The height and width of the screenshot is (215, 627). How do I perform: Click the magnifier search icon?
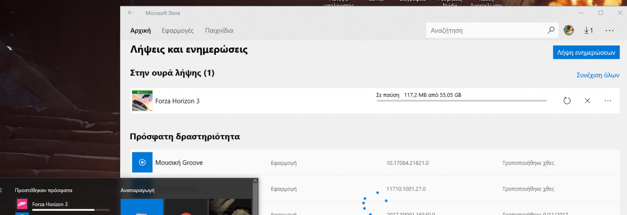click(x=551, y=31)
